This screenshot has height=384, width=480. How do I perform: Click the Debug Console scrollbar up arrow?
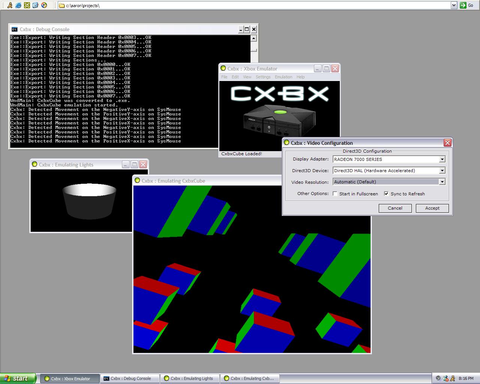click(x=254, y=38)
